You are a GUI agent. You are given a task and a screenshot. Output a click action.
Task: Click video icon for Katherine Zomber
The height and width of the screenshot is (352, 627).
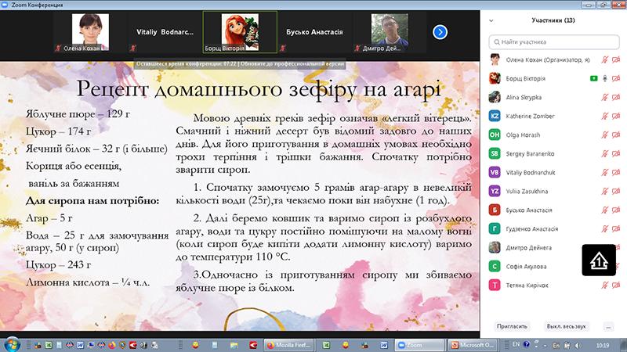pos(616,116)
